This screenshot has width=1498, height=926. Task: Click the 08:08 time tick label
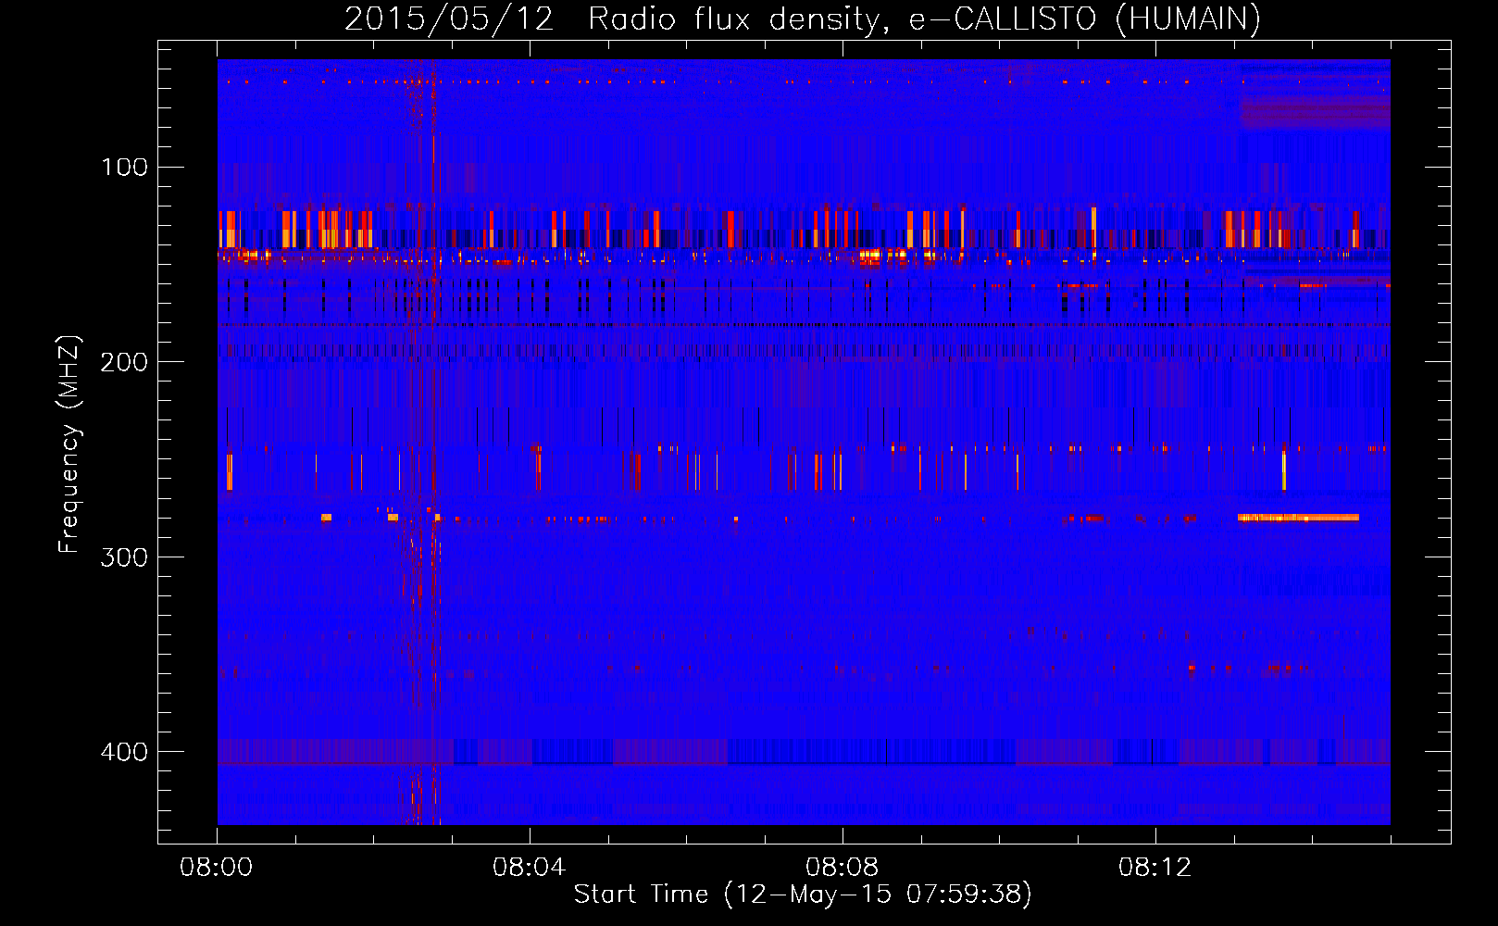(843, 868)
